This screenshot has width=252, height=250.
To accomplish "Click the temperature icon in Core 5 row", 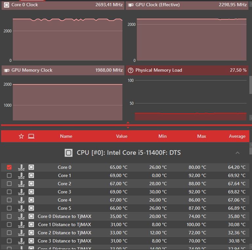I will click(x=21, y=208).
